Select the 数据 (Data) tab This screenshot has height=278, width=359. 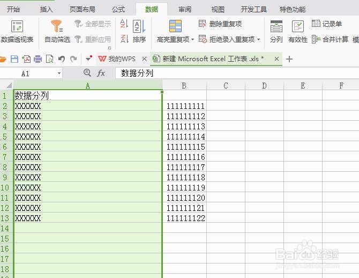pyautogui.click(x=152, y=10)
